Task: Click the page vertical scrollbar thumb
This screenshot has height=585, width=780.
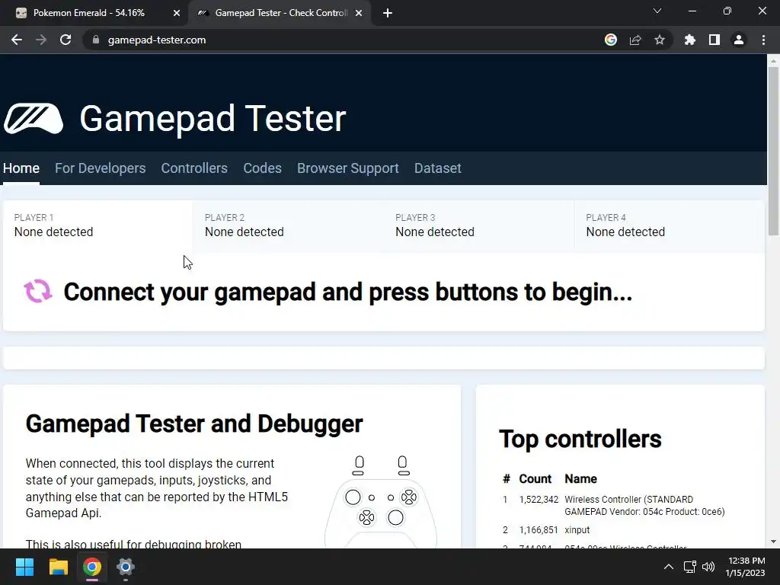Action: click(773, 151)
